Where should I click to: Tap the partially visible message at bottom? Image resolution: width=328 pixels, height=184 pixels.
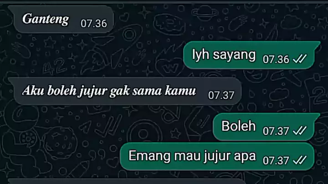[127, 181]
